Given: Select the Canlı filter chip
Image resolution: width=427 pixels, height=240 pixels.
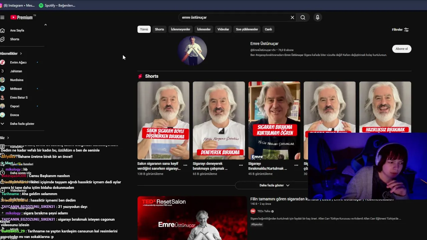Looking at the screenshot, I should [x=268, y=29].
